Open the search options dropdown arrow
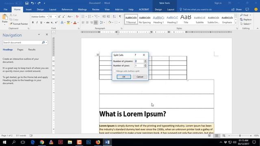 [x=46, y=43]
